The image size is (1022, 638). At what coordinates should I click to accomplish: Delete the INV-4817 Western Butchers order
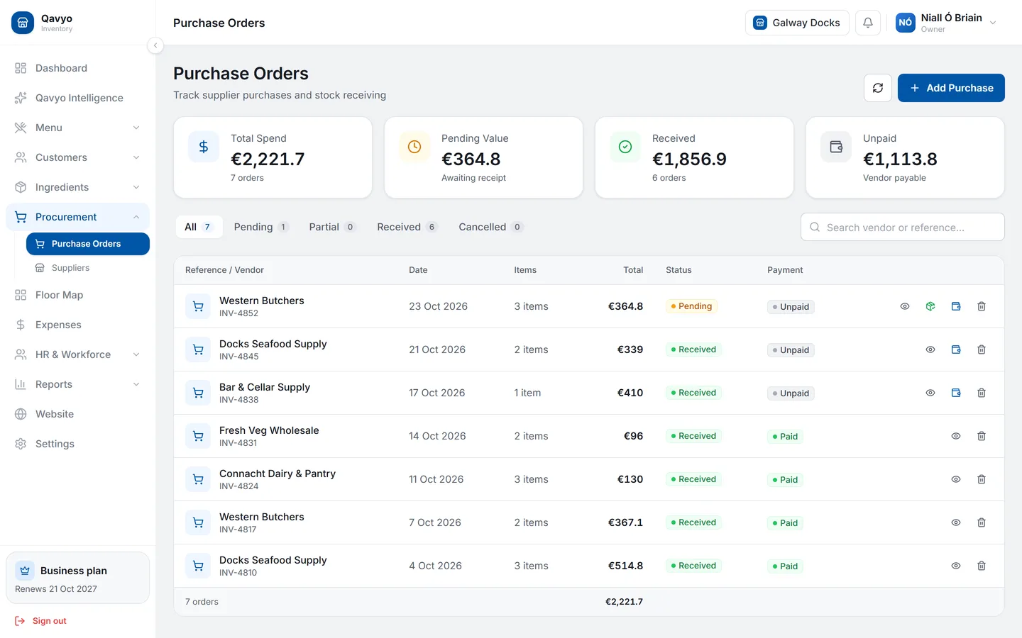pyautogui.click(x=982, y=522)
